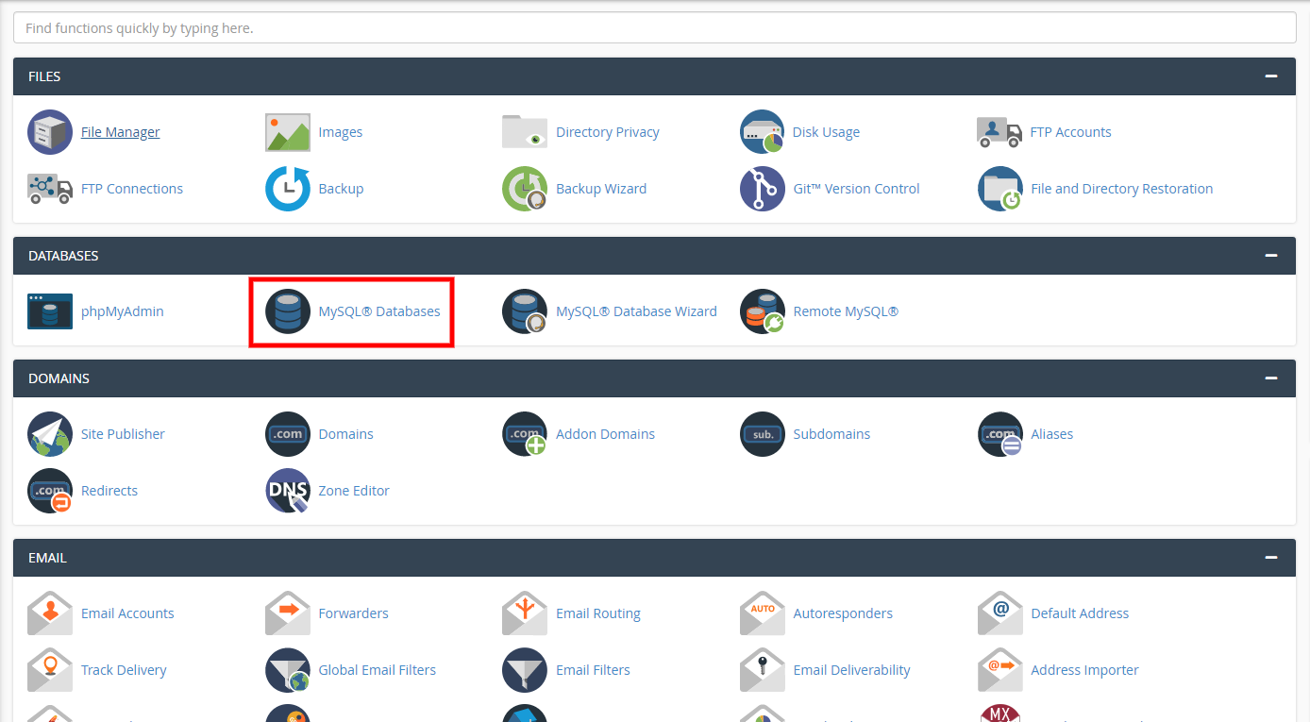Screen dimensions: 1310x722
Task: Click the Redirects icon
Action: click(x=50, y=491)
